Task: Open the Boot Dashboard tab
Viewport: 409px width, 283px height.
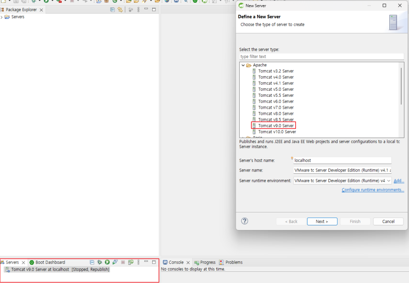Action: point(47,262)
